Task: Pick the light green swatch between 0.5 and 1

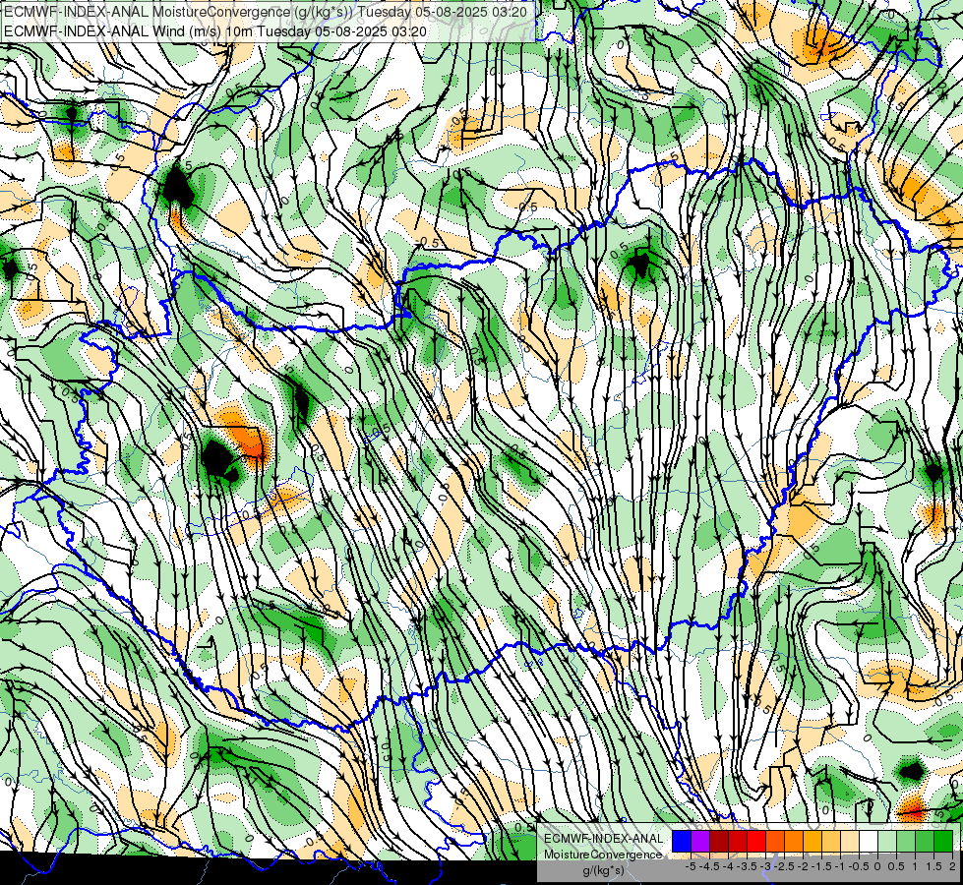Action: (906, 841)
